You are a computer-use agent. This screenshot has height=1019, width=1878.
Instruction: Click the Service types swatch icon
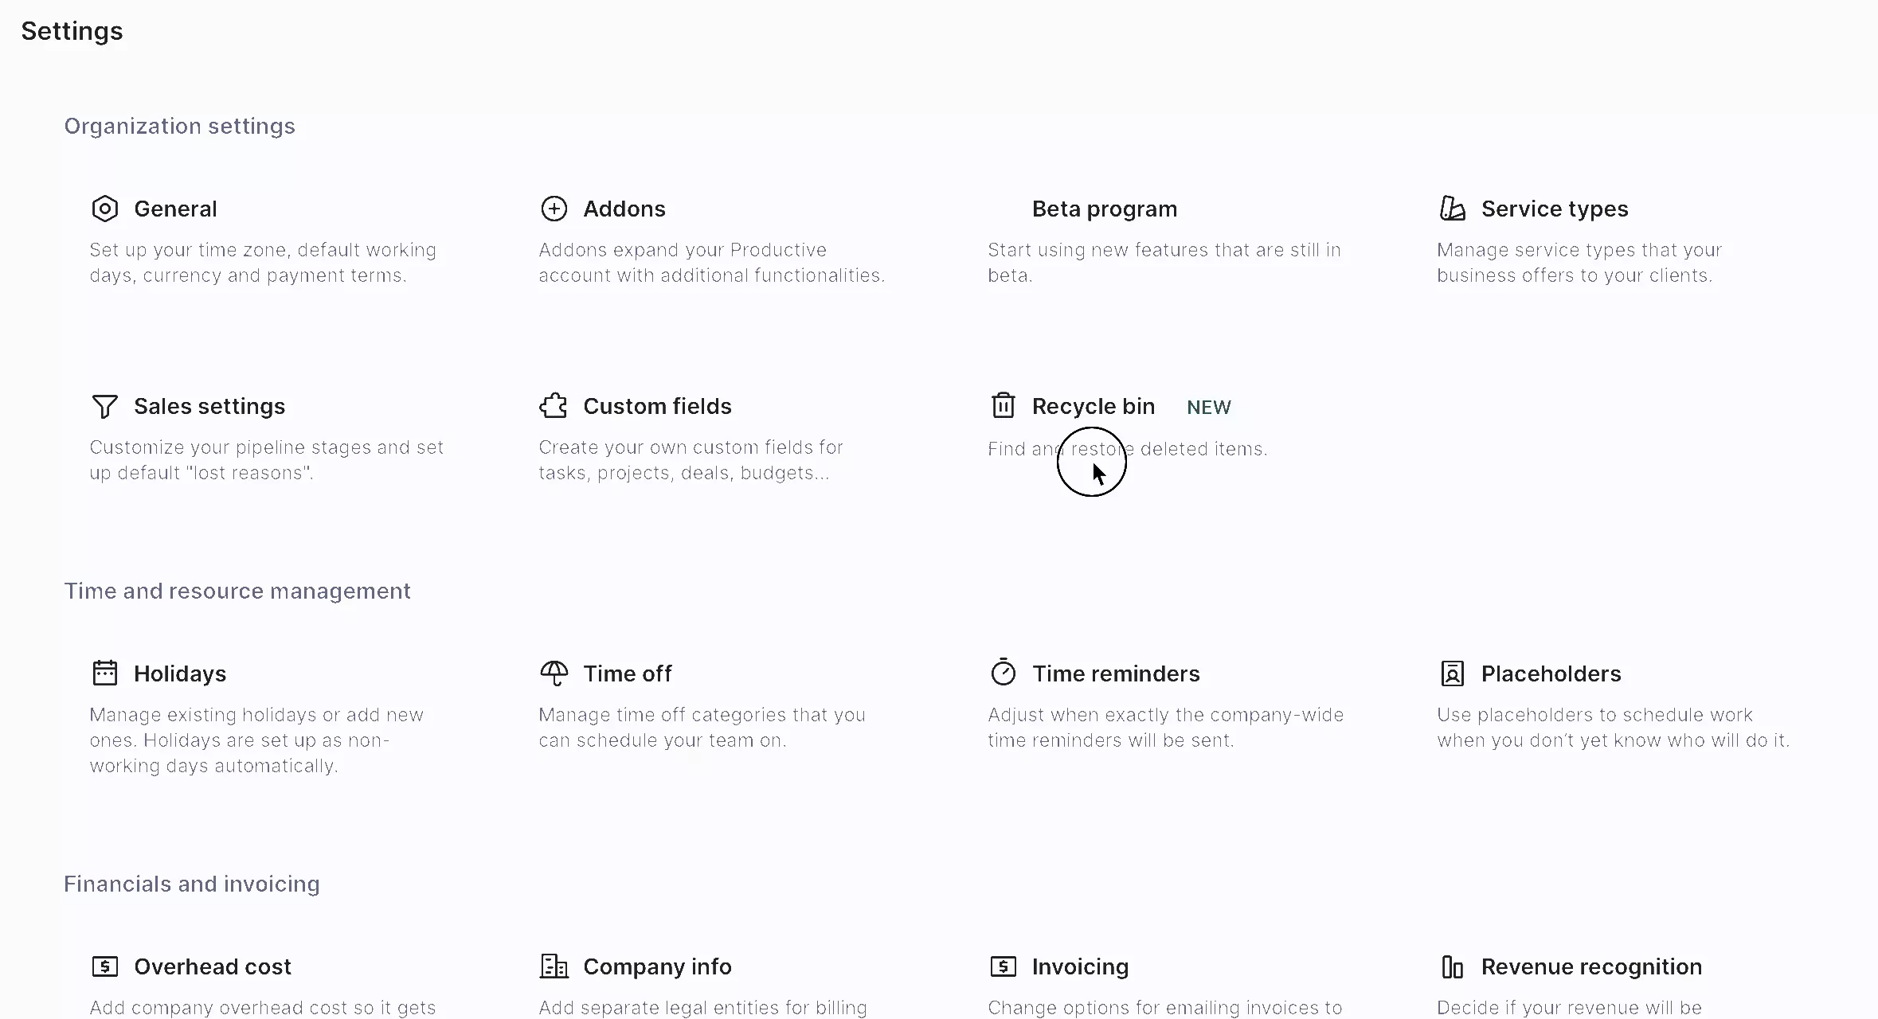click(x=1453, y=209)
